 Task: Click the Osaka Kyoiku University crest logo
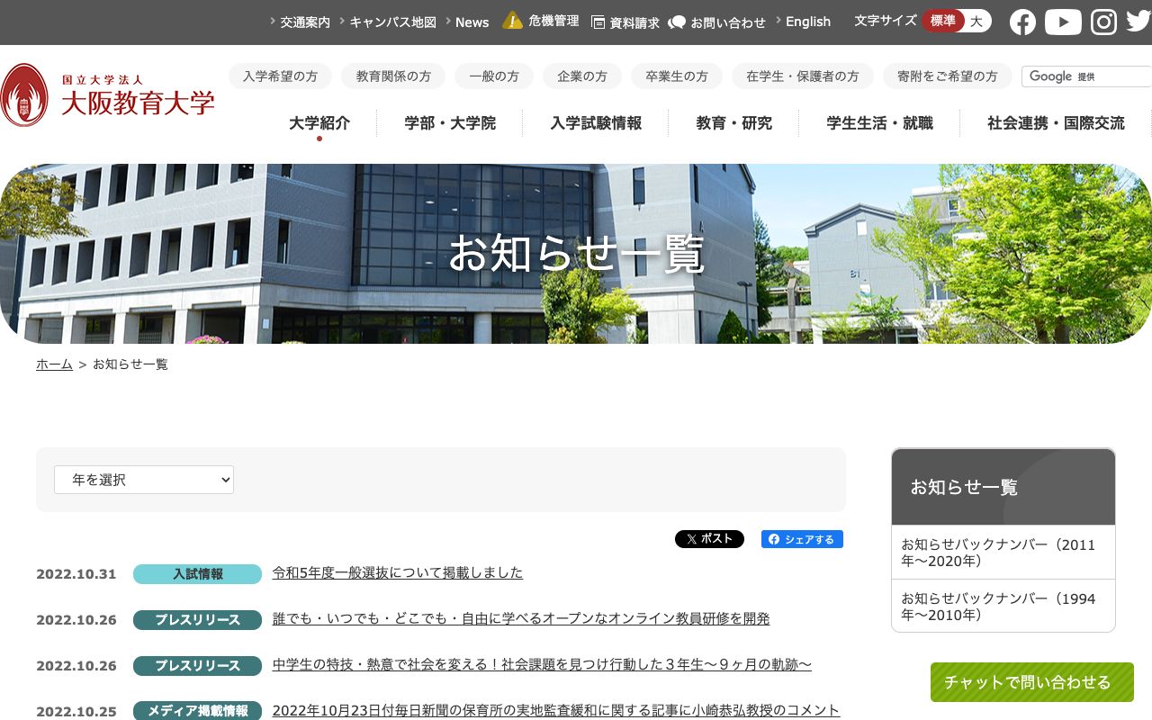(x=24, y=93)
